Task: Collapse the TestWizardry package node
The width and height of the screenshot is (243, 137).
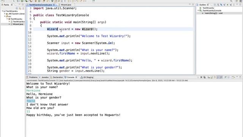Action: pyautogui.click(x=7, y=19)
